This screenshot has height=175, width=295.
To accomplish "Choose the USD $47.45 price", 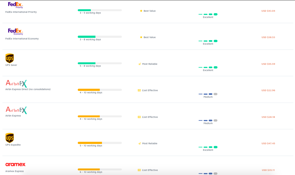I will (268, 143).
